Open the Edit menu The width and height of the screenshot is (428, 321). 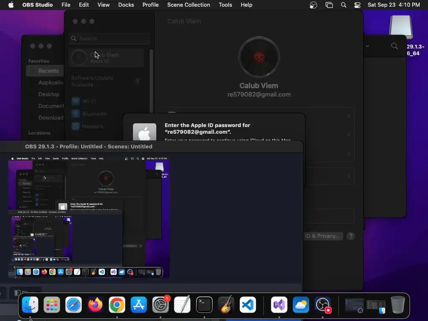pos(84,5)
